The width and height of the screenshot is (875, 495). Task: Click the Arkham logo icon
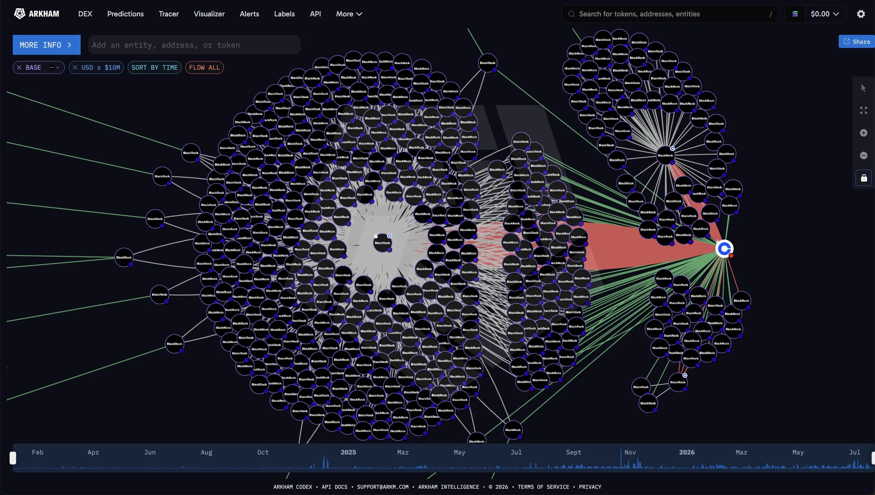pyautogui.click(x=20, y=14)
